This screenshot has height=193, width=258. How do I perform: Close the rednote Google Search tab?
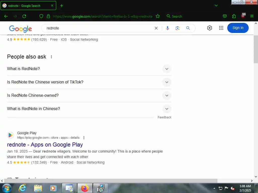pos(52,6)
